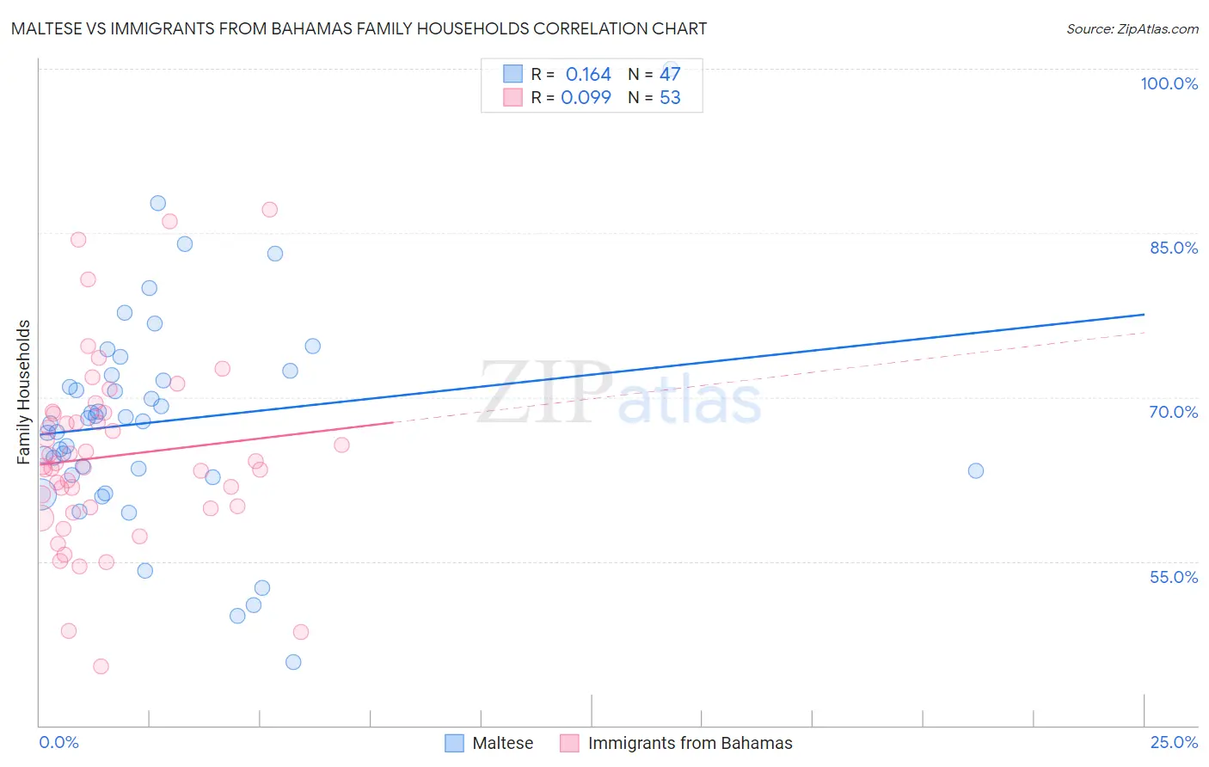The width and height of the screenshot is (1209, 767).
Task: Click the 85.0% y-axis tick label
Action: pyautogui.click(x=1174, y=248)
